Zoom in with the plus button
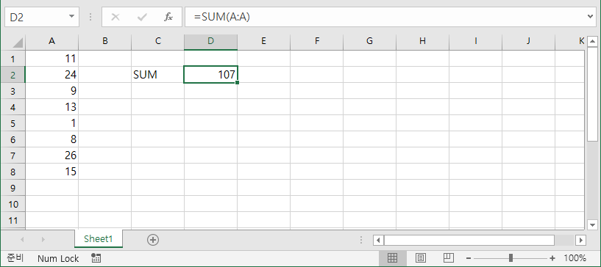The height and width of the screenshot is (267, 601). point(552,258)
